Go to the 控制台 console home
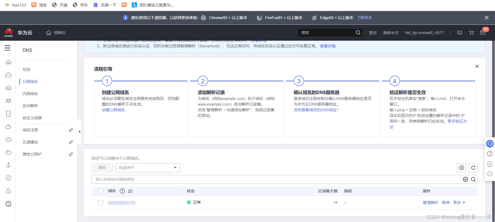The height and width of the screenshot is (222, 495). coord(56,33)
